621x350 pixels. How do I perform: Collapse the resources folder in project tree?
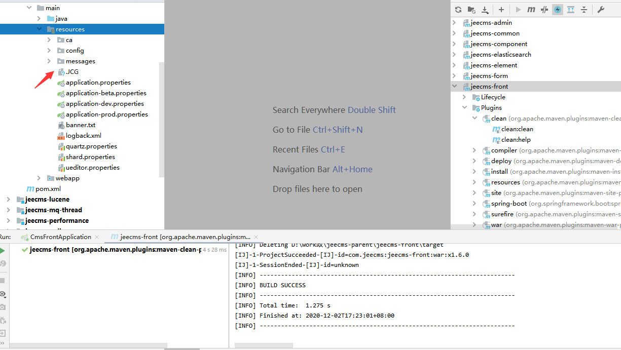point(39,29)
